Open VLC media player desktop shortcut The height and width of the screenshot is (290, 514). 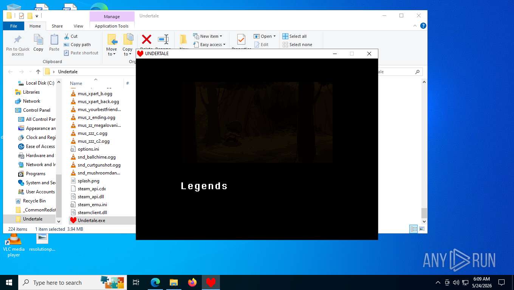14,245
